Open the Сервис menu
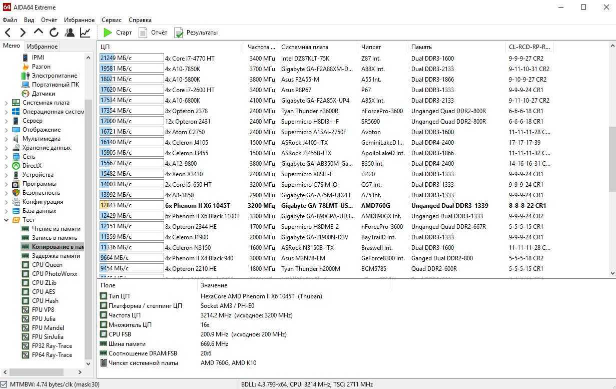The width and height of the screenshot is (616, 389). (111, 20)
